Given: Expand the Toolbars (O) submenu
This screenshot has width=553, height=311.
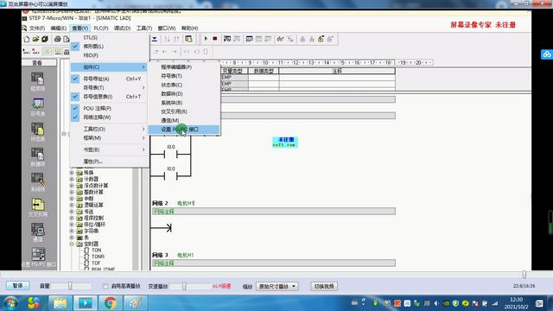Looking at the screenshot, I should point(110,129).
